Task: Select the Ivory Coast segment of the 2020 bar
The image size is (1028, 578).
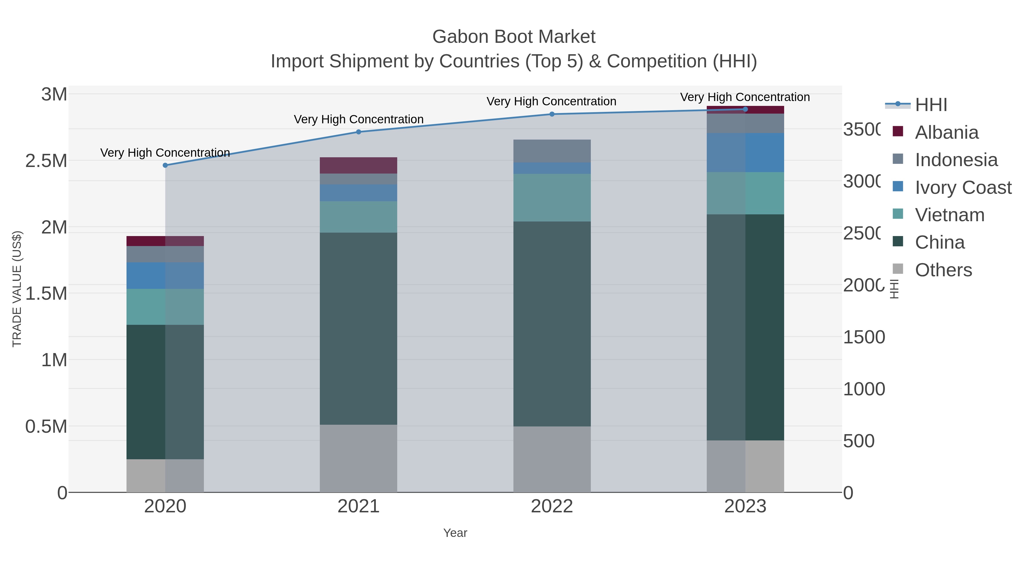Action: [x=165, y=276]
